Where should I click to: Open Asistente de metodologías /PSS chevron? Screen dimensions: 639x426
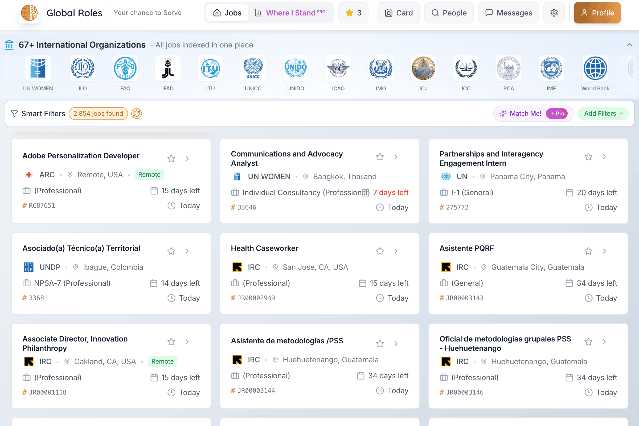tap(396, 344)
